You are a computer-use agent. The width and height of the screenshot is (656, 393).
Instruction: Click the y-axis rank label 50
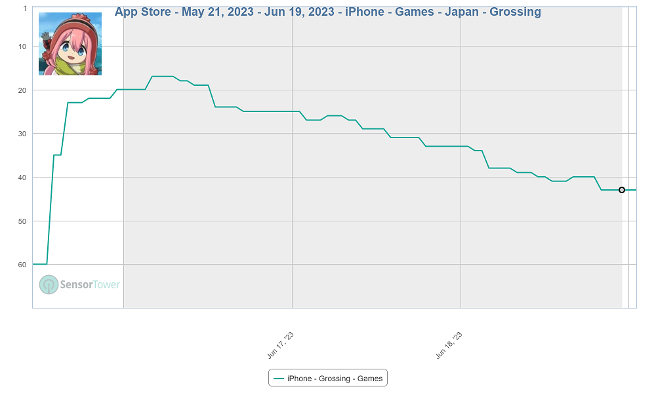pyautogui.click(x=22, y=221)
